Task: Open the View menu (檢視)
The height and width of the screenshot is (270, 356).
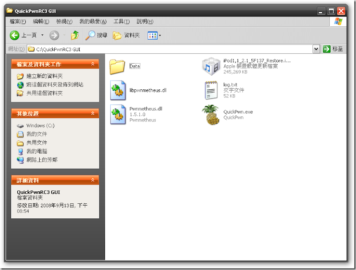Action: [x=64, y=21]
